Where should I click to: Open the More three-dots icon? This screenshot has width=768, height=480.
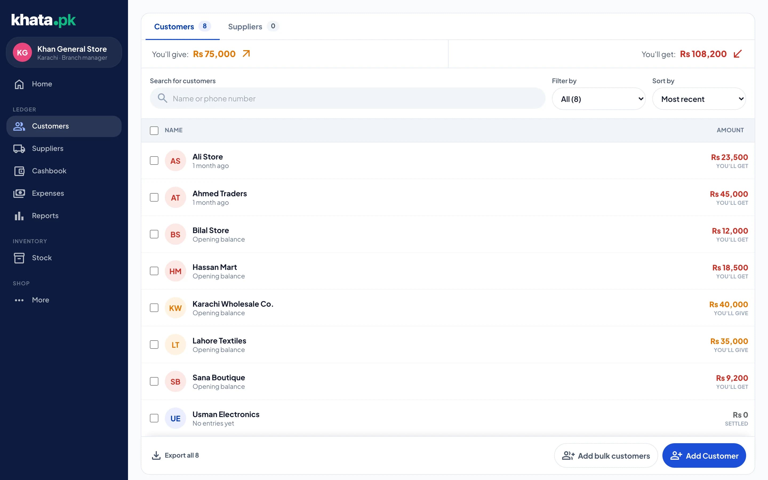[x=19, y=300]
